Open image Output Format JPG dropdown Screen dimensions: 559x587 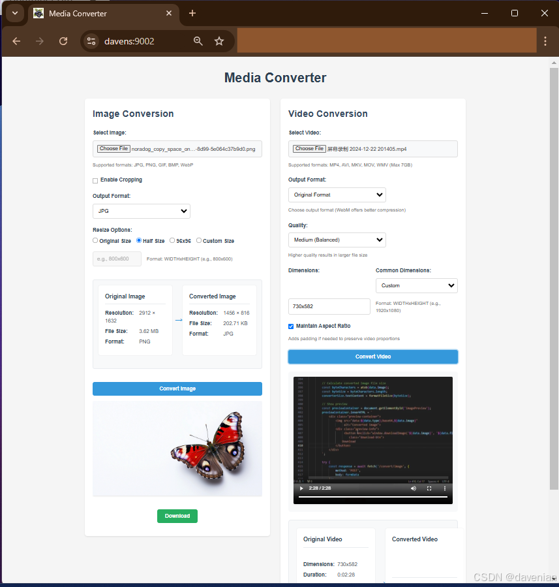[142, 211]
